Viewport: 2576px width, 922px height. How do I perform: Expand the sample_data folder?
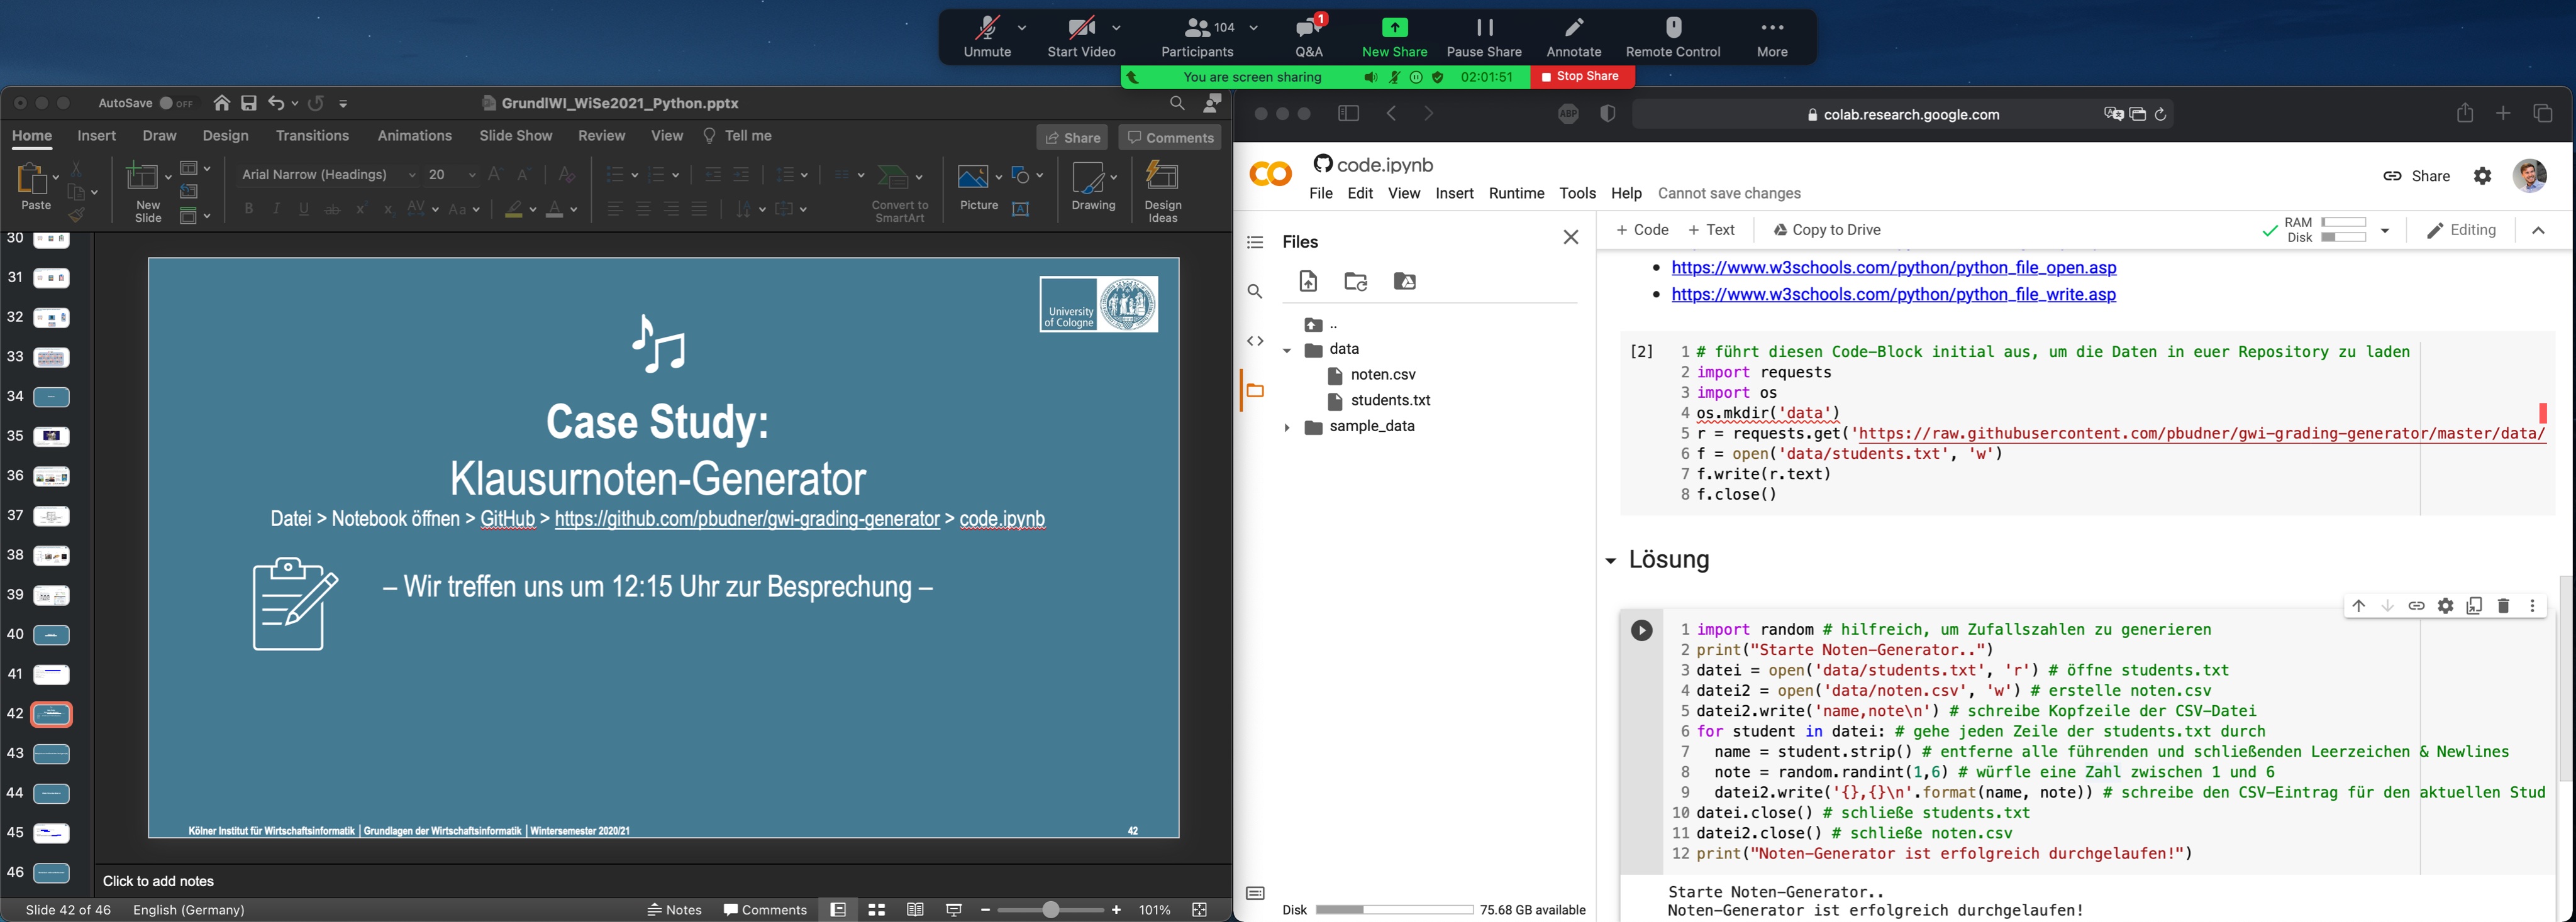click(1287, 427)
